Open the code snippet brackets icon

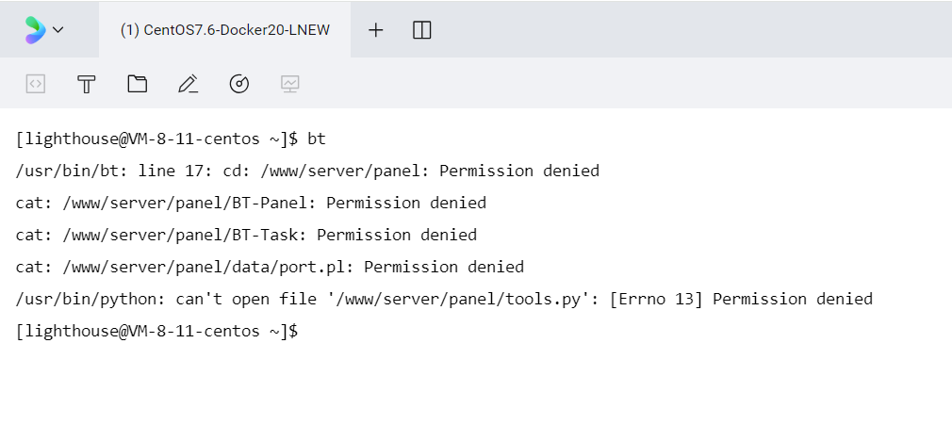pyautogui.click(x=36, y=84)
